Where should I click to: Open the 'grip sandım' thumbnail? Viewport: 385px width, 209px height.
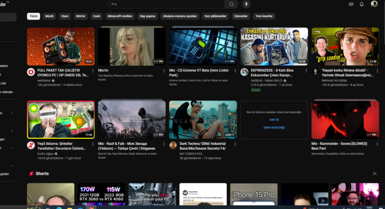click(345, 46)
